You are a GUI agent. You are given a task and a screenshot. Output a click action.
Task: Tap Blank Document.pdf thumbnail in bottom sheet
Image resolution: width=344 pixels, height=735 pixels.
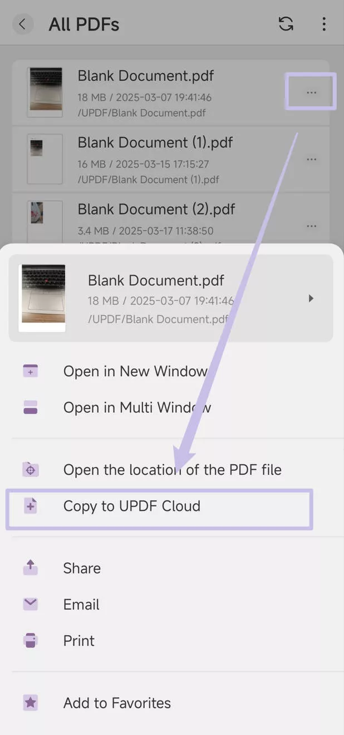pos(42,298)
